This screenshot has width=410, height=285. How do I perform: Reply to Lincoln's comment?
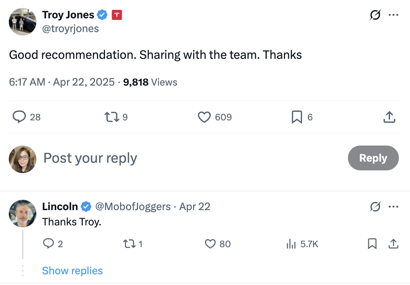(48, 244)
